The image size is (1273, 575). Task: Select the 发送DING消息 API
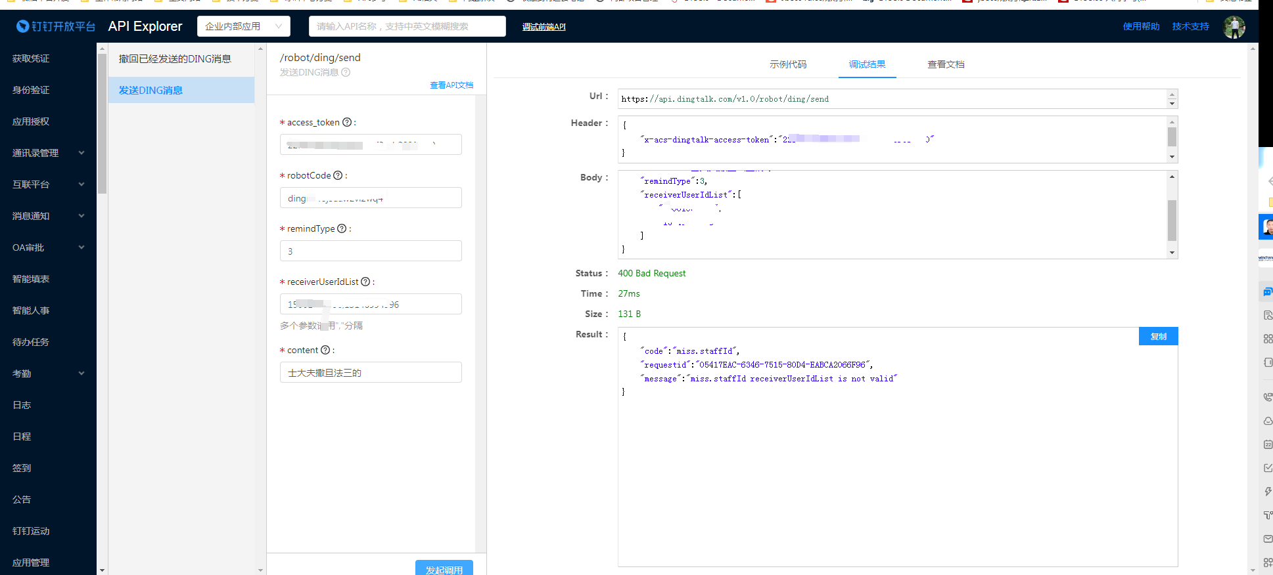click(x=181, y=90)
